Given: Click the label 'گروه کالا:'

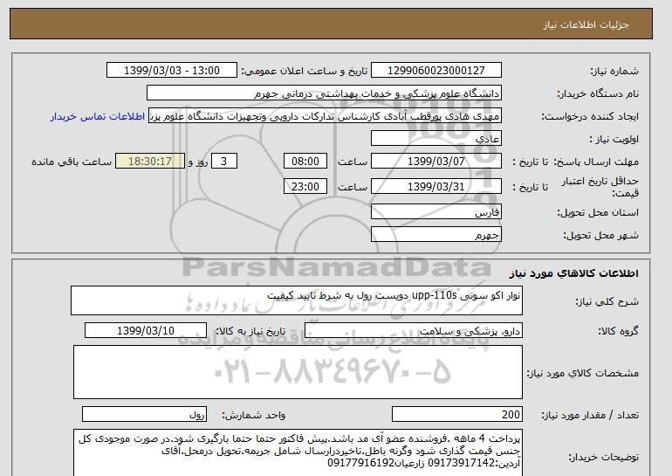Looking at the screenshot, I should (618, 331).
